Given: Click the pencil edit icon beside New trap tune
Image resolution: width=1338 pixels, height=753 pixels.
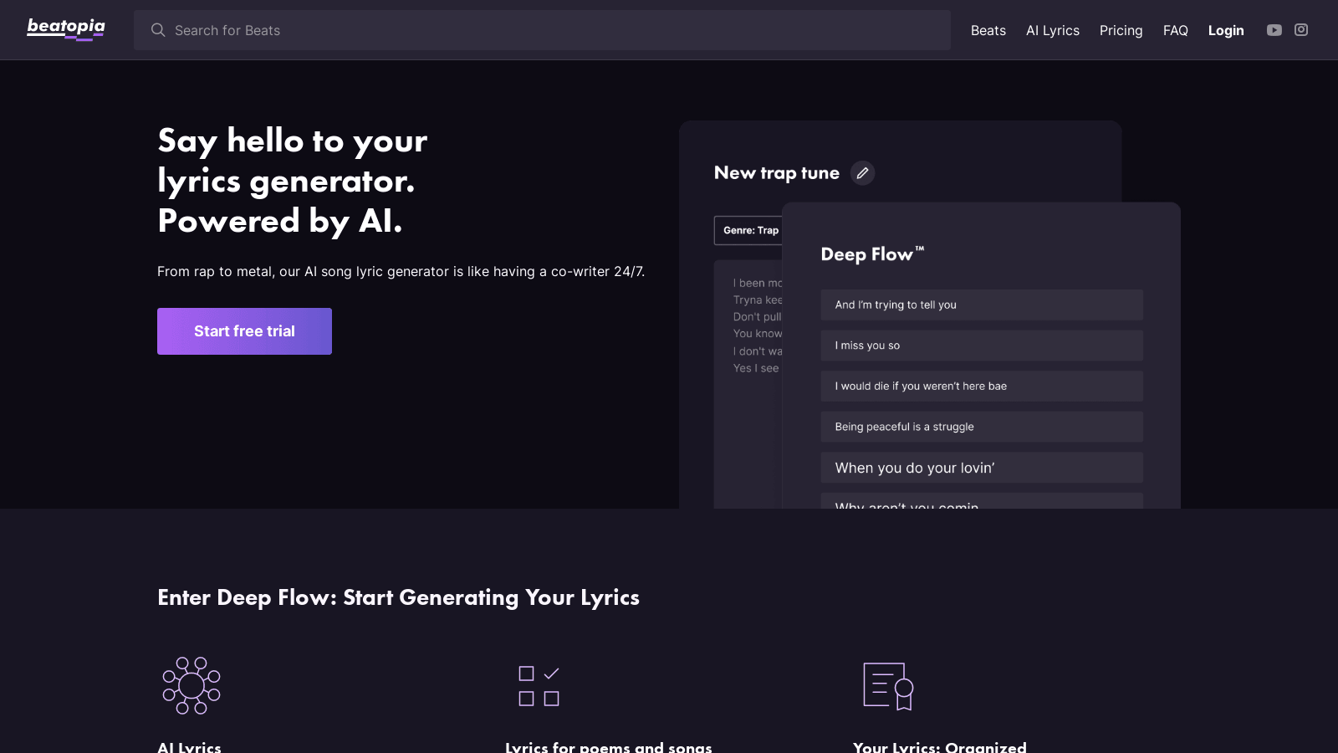Looking at the screenshot, I should point(862,173).
